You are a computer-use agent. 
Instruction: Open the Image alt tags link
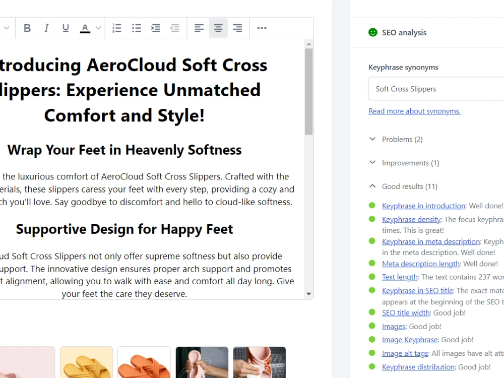(405, 353)
